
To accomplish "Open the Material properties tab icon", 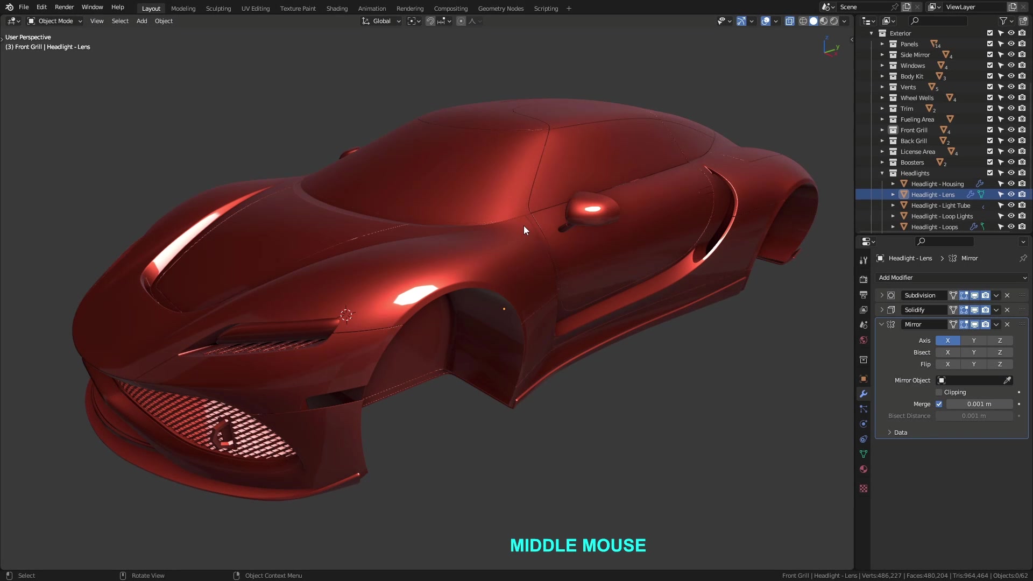I will [x=864, y=469].
